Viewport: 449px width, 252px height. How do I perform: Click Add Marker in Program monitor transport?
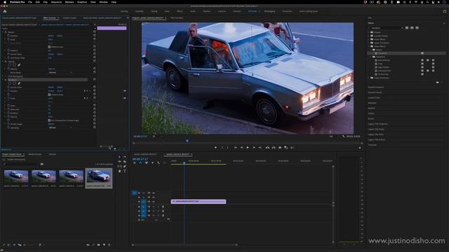click(x=215, y=148)
